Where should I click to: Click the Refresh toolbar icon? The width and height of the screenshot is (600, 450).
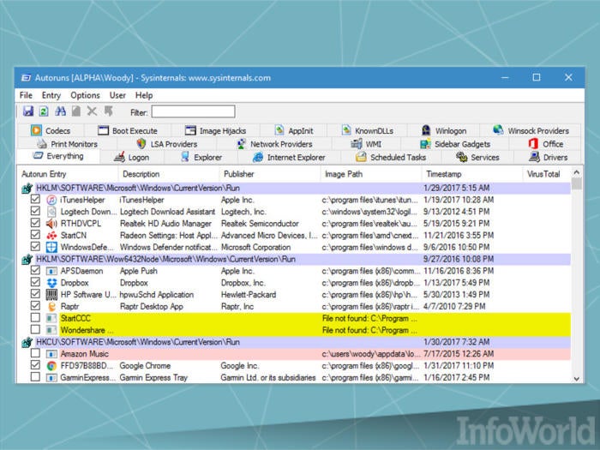(44, 111)
